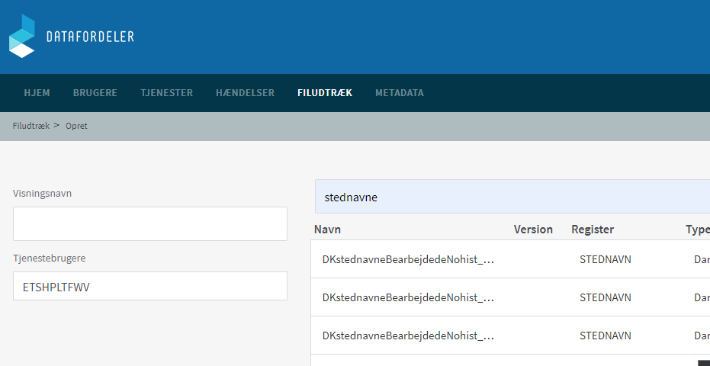710x366 pixels.
Task: Select HÆNDELSER in the navigation bar
Action: (245, 93)
